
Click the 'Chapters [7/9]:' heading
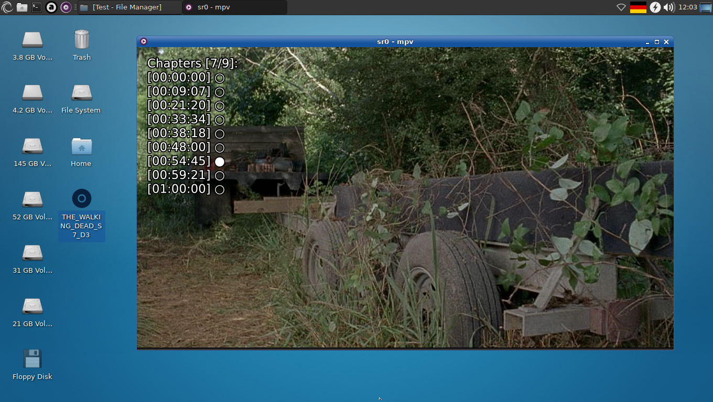(193, 63)
